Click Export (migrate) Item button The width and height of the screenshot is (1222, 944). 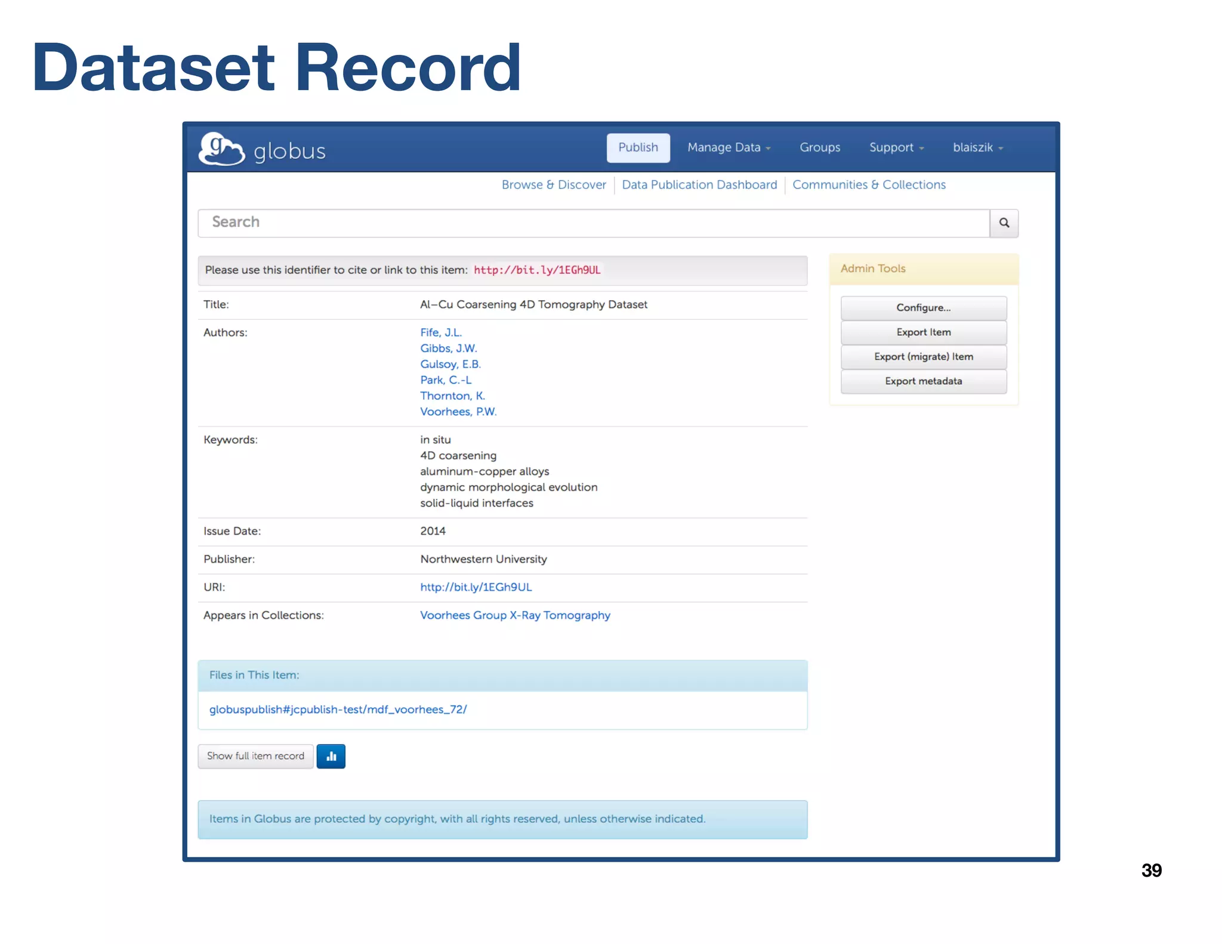pyautogui.click(x=924, y=357)
